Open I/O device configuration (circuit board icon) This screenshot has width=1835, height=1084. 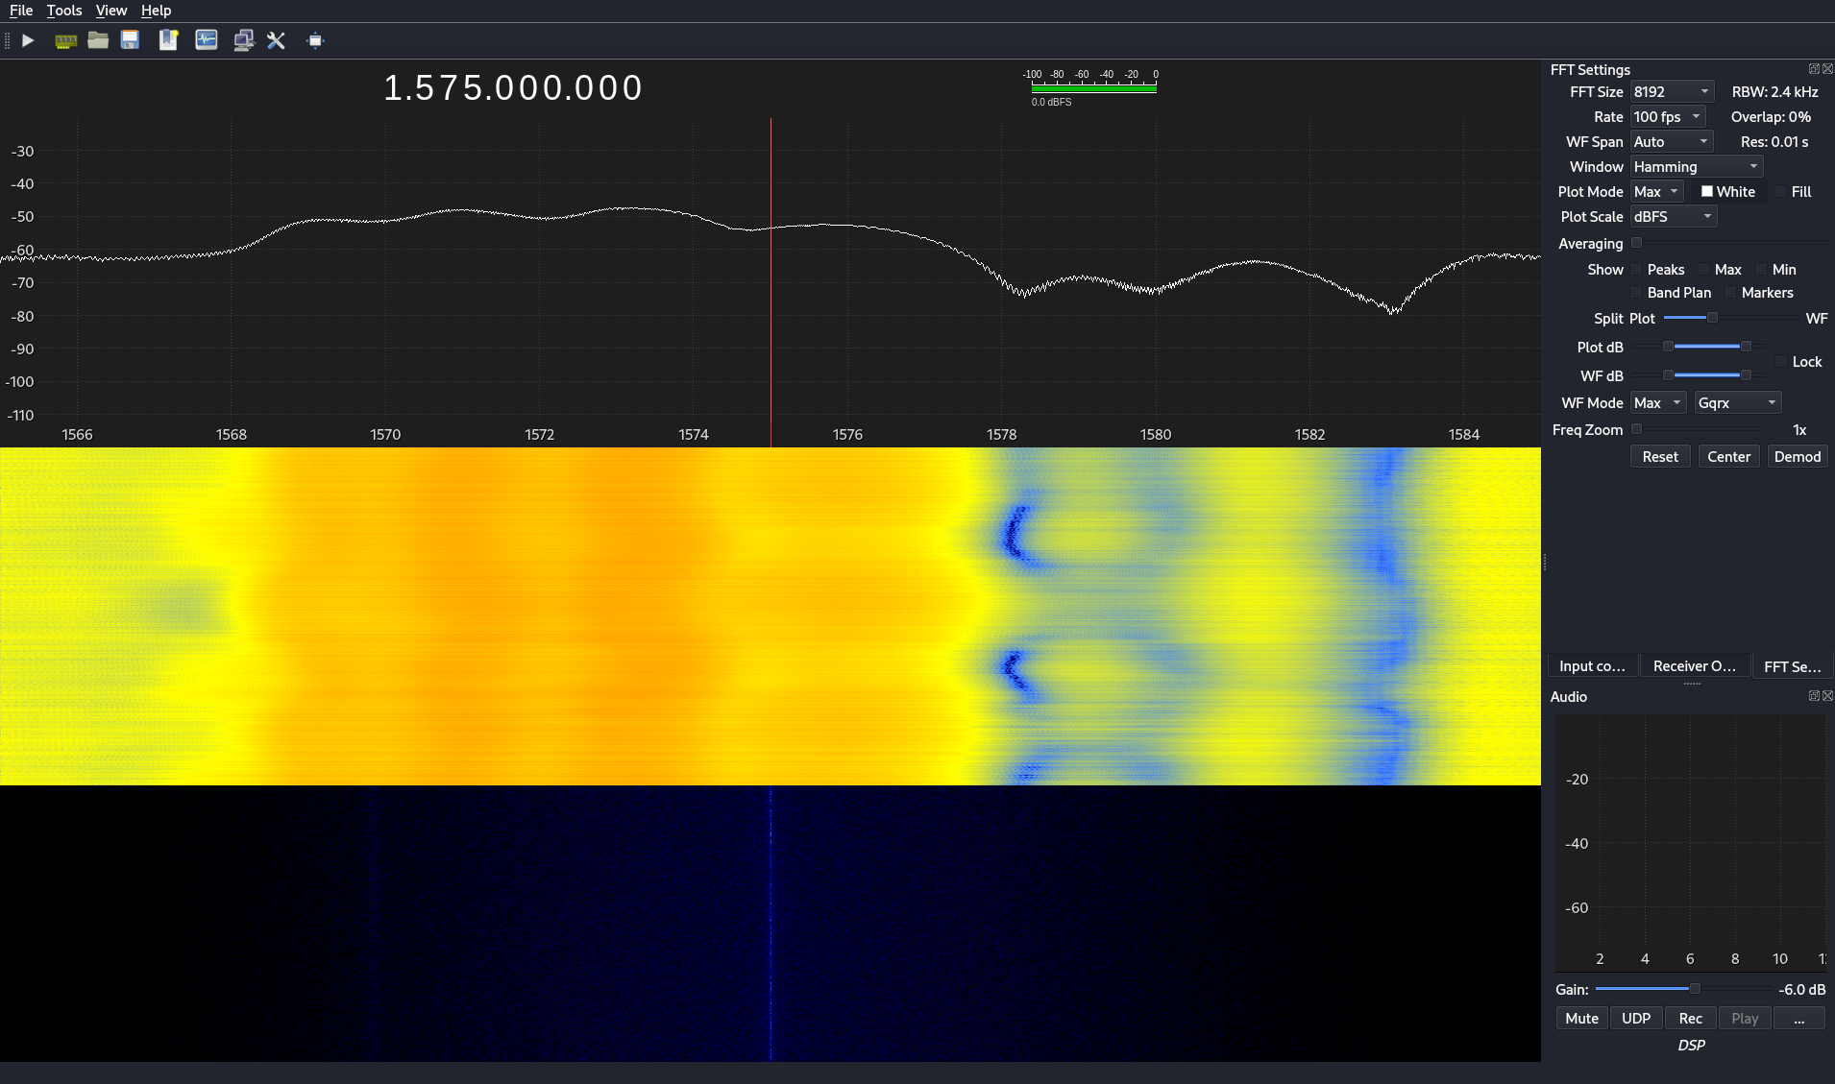[x=65, y=40]
